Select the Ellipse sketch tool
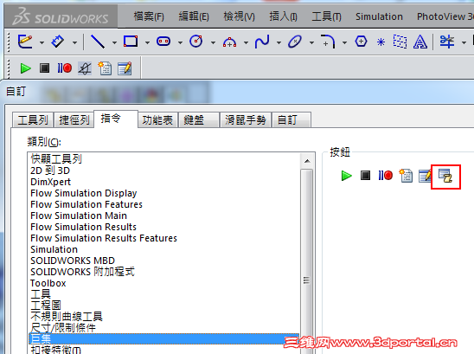 (x=295, y=42)
